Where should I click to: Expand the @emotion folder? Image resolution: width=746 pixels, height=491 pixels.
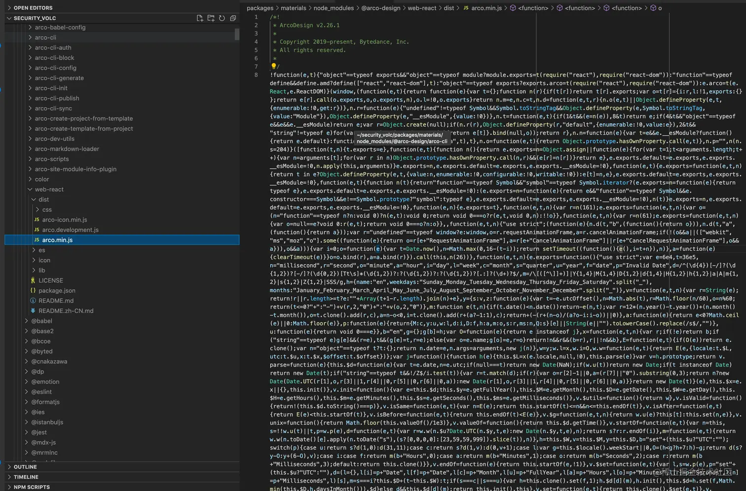coord(27,382)
